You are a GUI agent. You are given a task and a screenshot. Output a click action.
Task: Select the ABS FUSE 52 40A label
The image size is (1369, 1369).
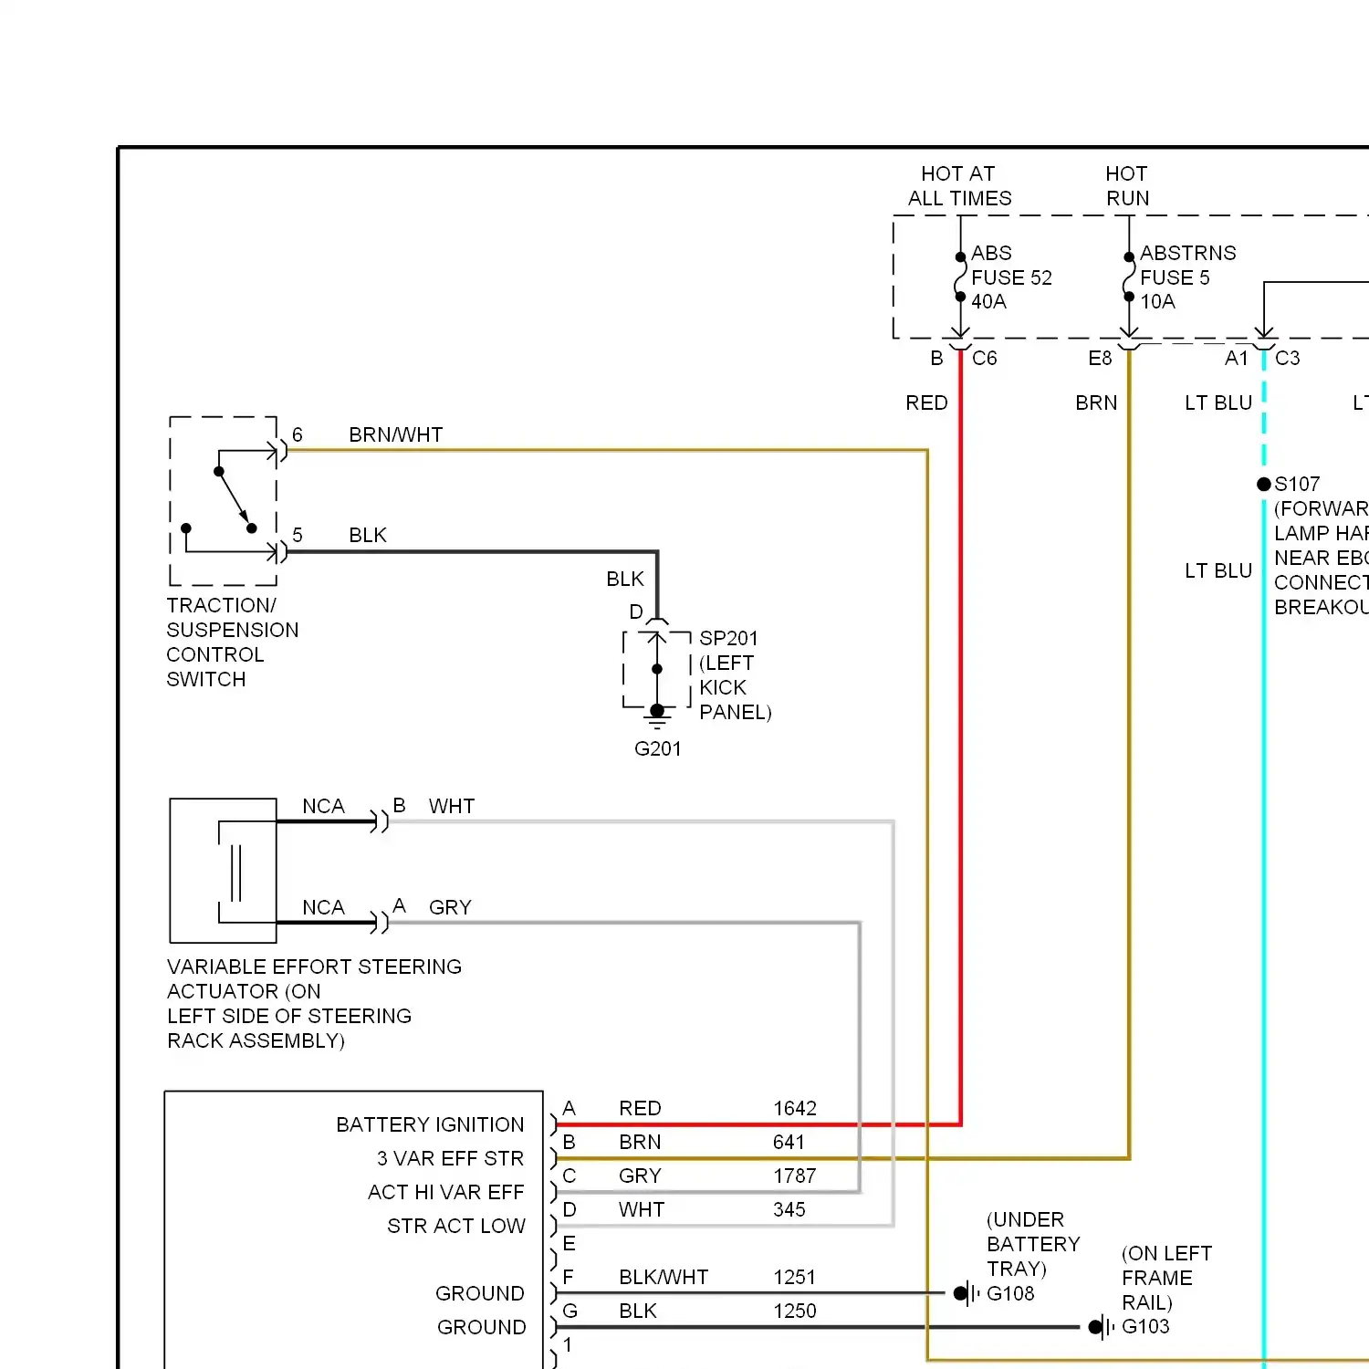tap(1011, 277)
